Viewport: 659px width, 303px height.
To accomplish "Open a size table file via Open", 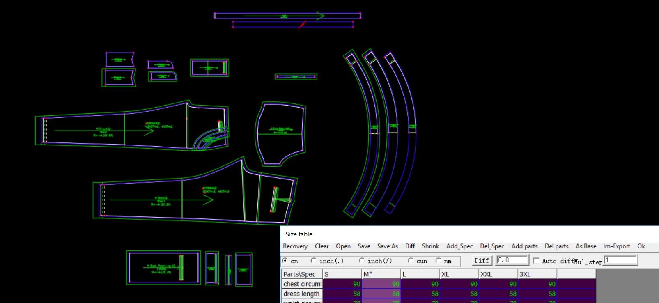I will (343, 246).
